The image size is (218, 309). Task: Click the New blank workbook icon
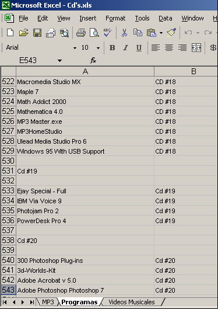point(10,32)
